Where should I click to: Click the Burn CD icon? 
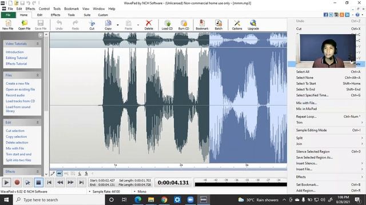click(184, 24)
